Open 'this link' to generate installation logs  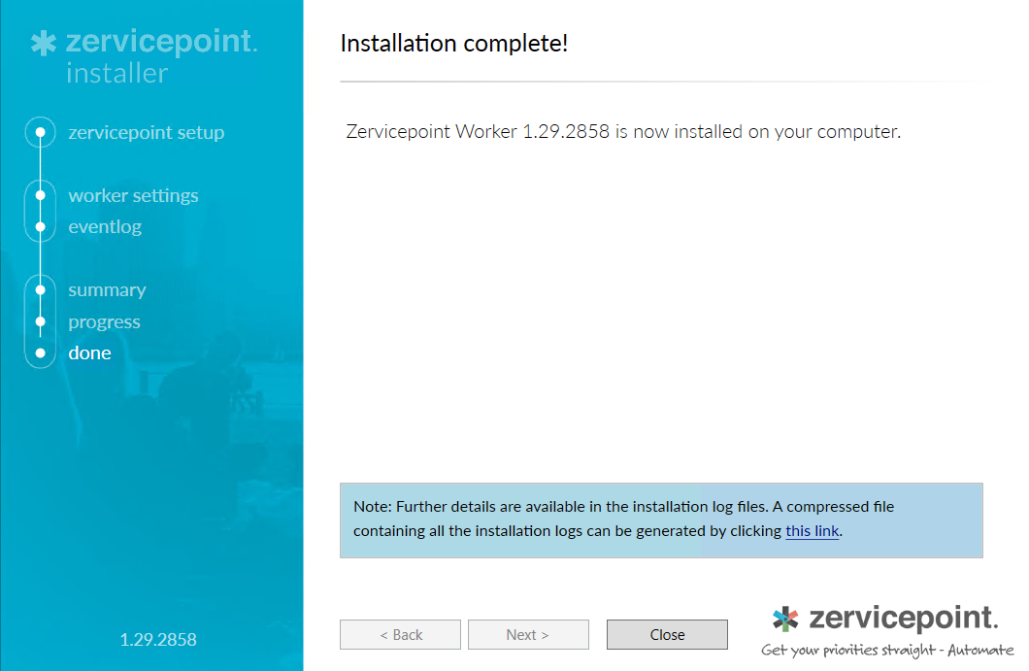[812, 531]
